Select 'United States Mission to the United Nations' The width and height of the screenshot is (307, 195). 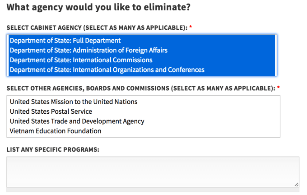click(x=74, y=102)
